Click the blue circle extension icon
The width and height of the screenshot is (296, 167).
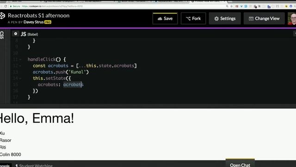click(x=291, y=6)
